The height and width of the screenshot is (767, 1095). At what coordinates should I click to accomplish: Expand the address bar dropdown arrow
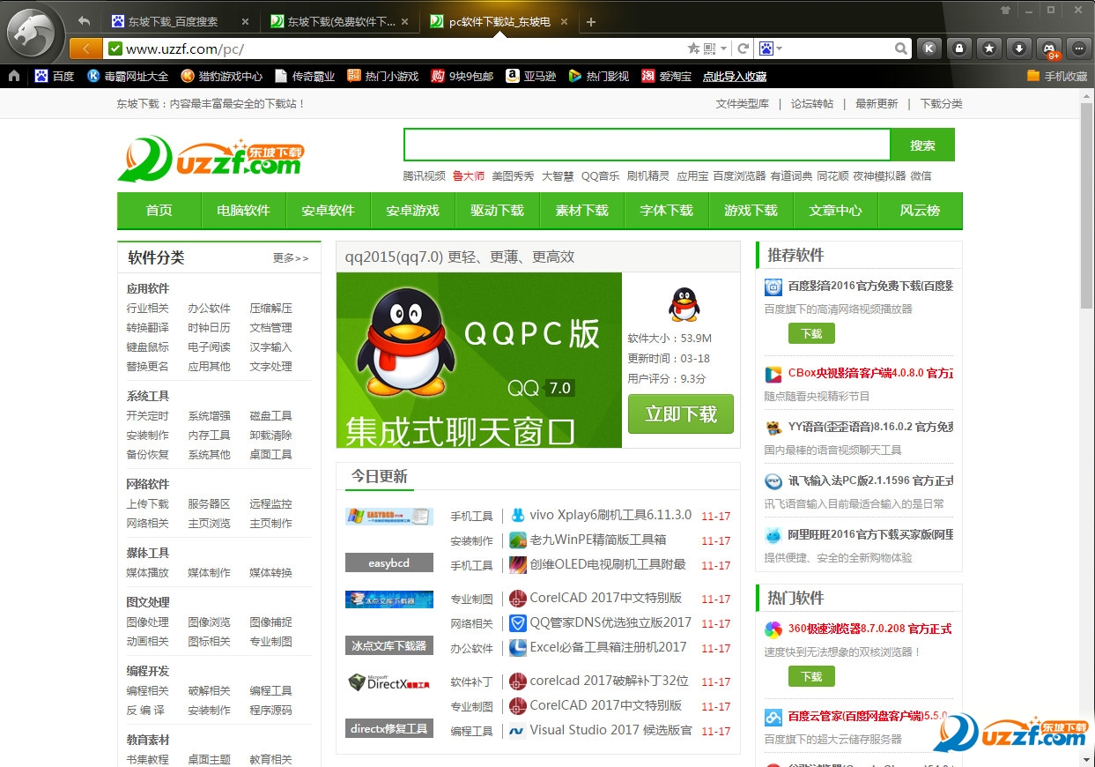coord(724,48)
